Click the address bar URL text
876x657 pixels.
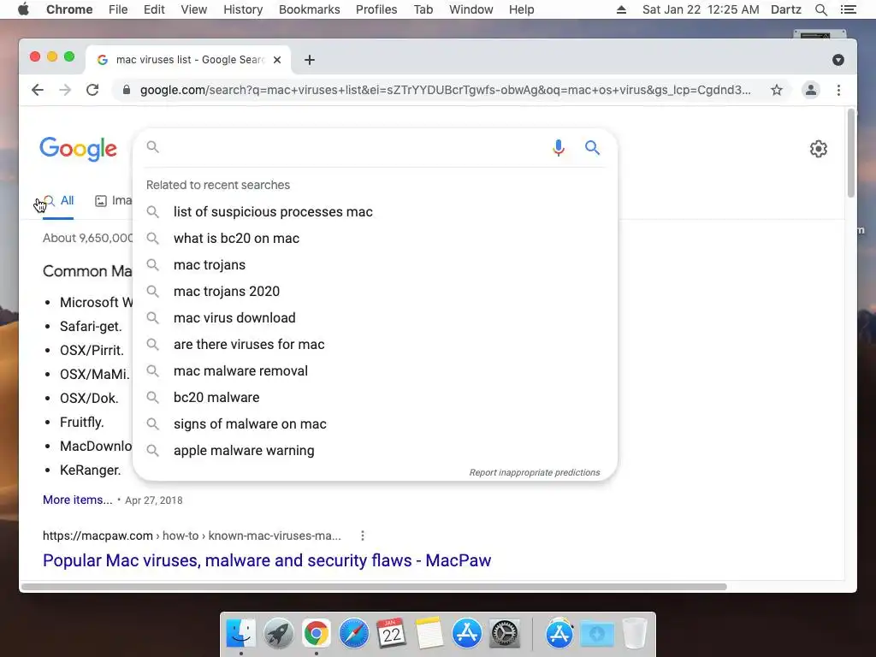coord(445,90)
